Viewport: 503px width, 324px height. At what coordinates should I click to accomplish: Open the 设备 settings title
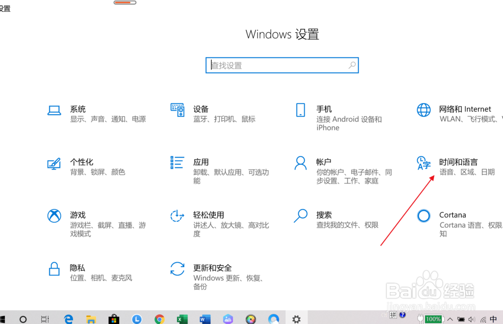tap(201, 109)
